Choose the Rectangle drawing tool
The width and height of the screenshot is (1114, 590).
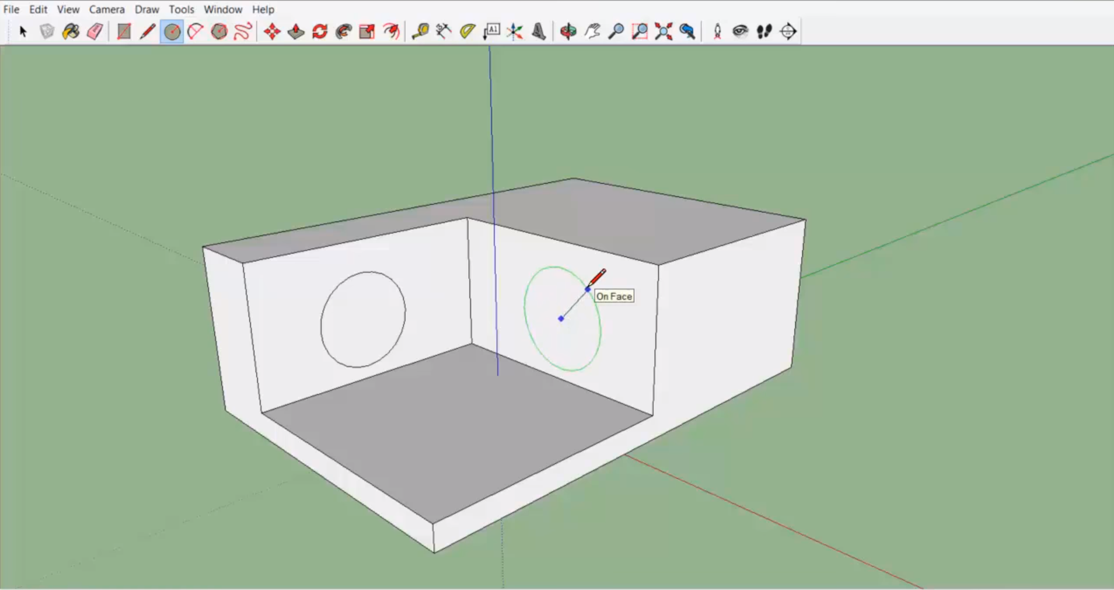click(x=123, y=31)
